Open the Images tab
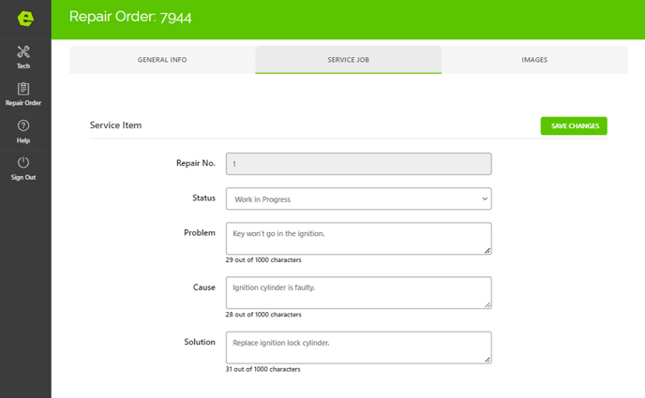 (534, 60)
